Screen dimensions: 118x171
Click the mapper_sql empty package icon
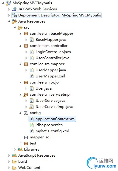(26, 137)
